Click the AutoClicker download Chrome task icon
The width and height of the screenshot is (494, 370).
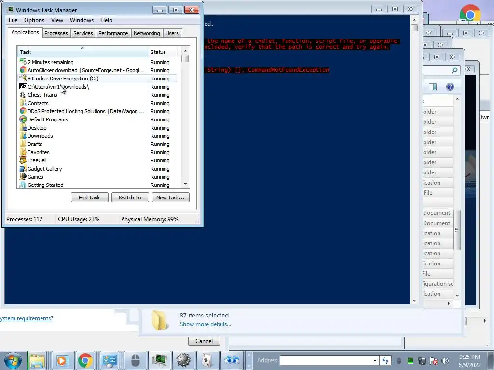click(23, 70)
